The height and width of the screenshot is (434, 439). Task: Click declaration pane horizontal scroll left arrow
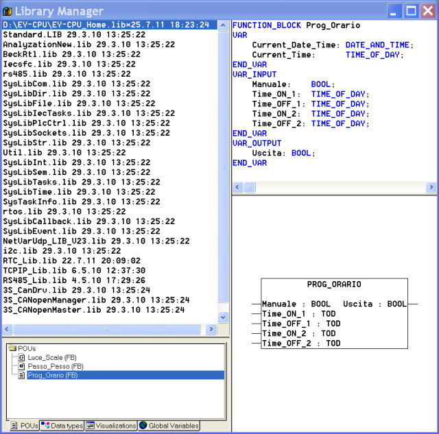tap(237, 187)
